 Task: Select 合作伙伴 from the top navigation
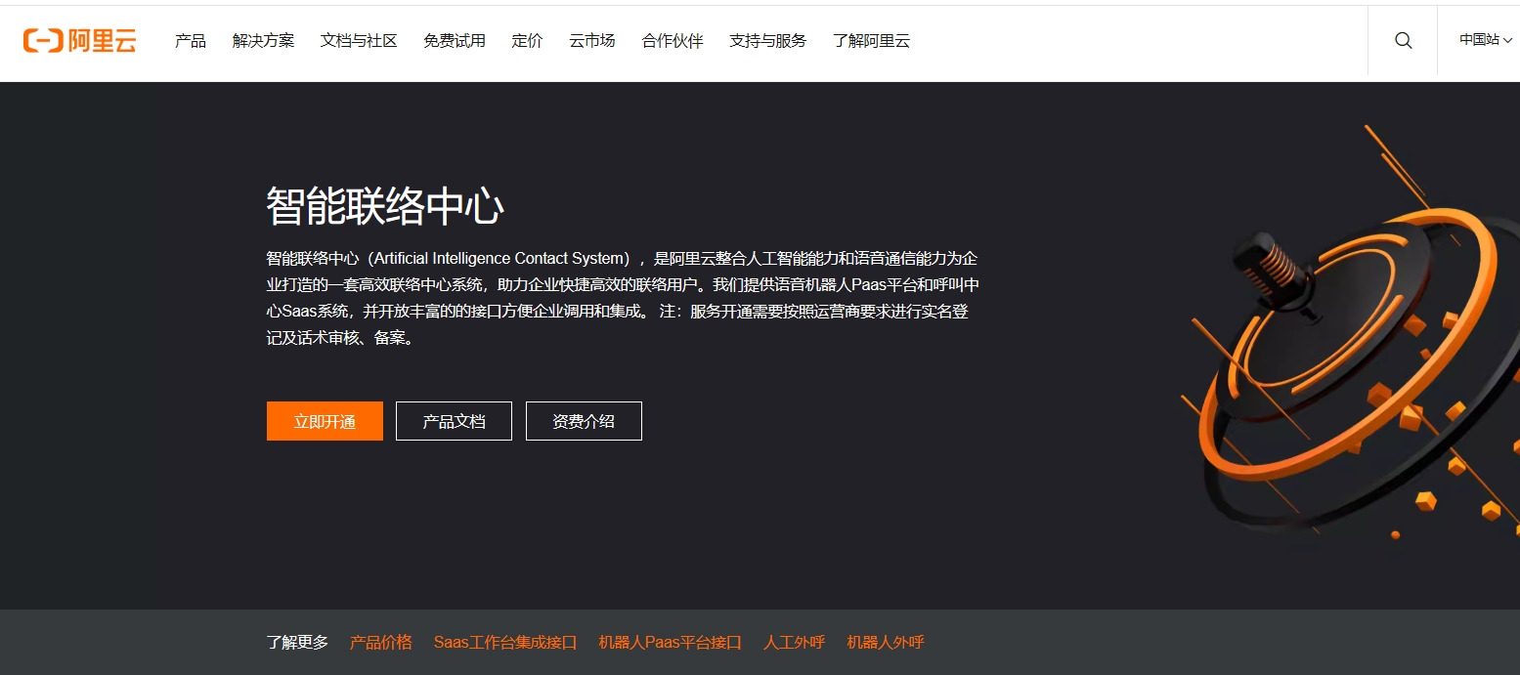(672, 41)
